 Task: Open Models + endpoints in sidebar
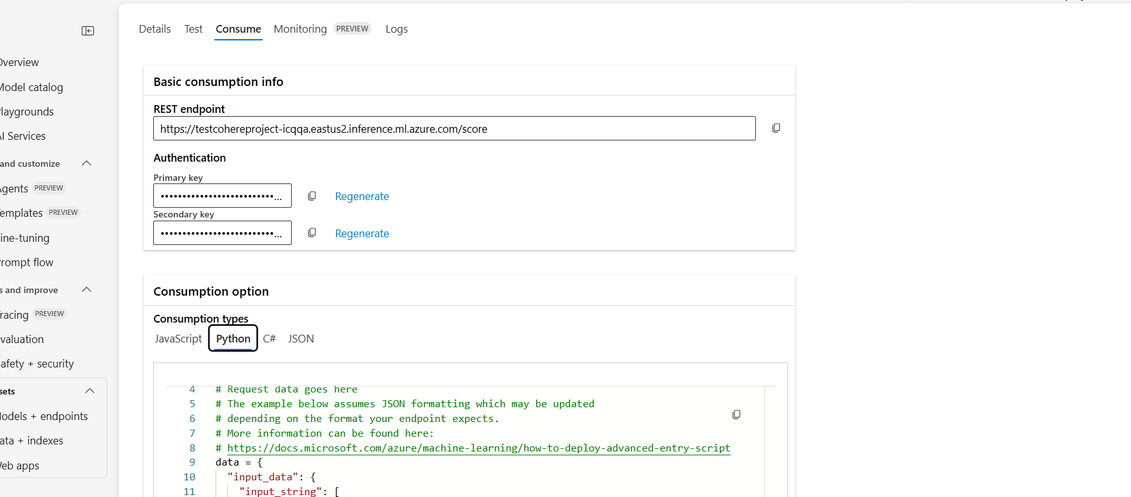point(44,416)
